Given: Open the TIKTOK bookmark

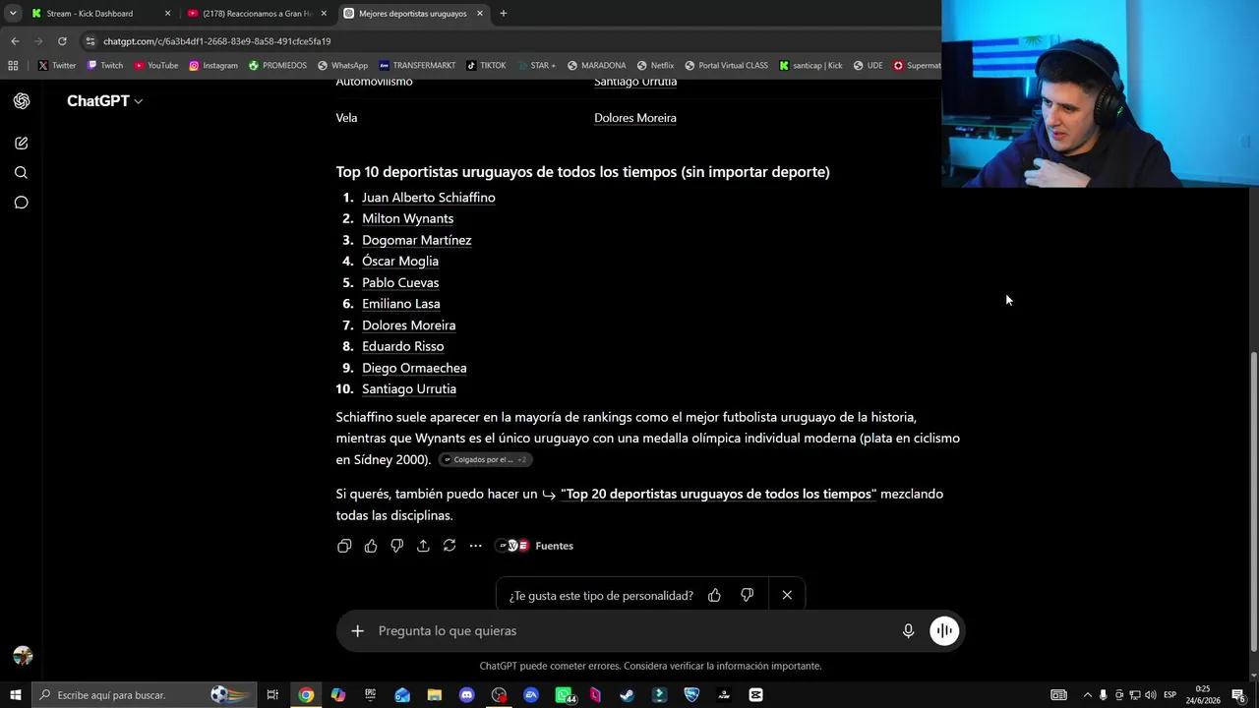Looking at the screenshot, I should click(x=486, y=66).
